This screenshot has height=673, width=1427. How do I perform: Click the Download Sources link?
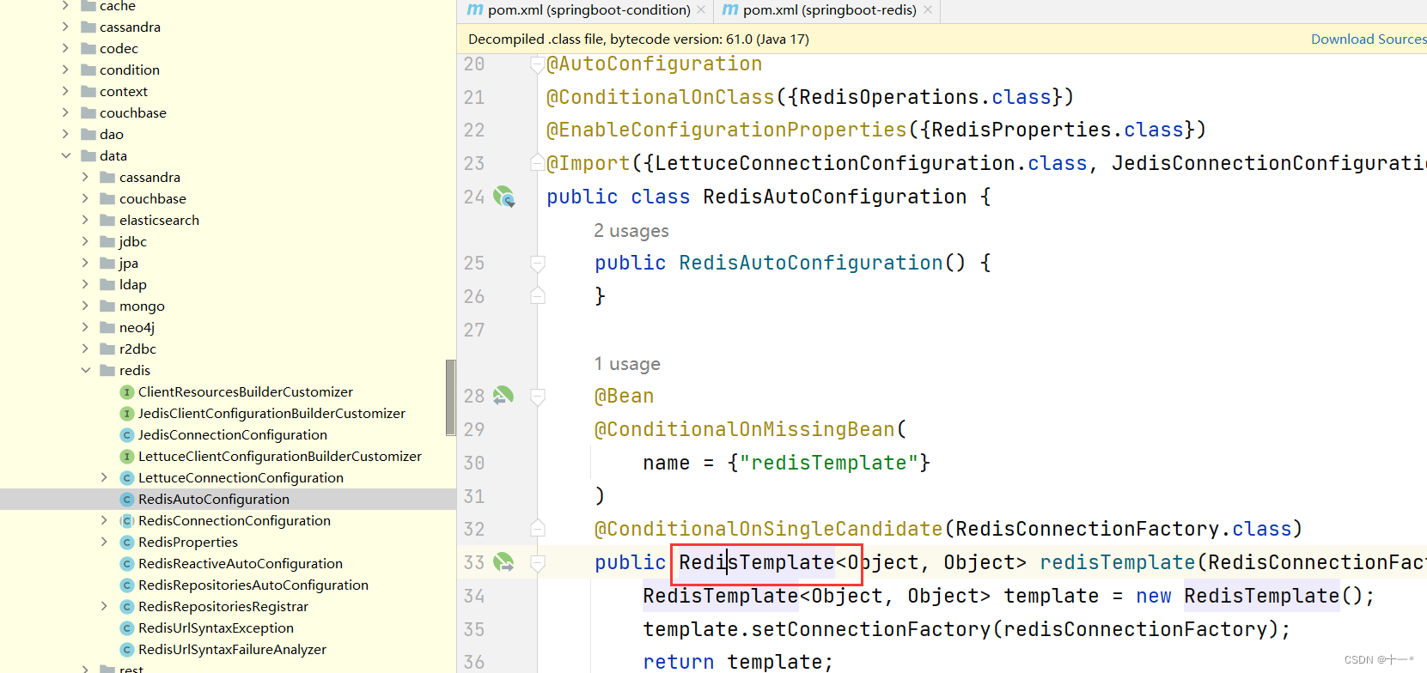click(1368, 39)
